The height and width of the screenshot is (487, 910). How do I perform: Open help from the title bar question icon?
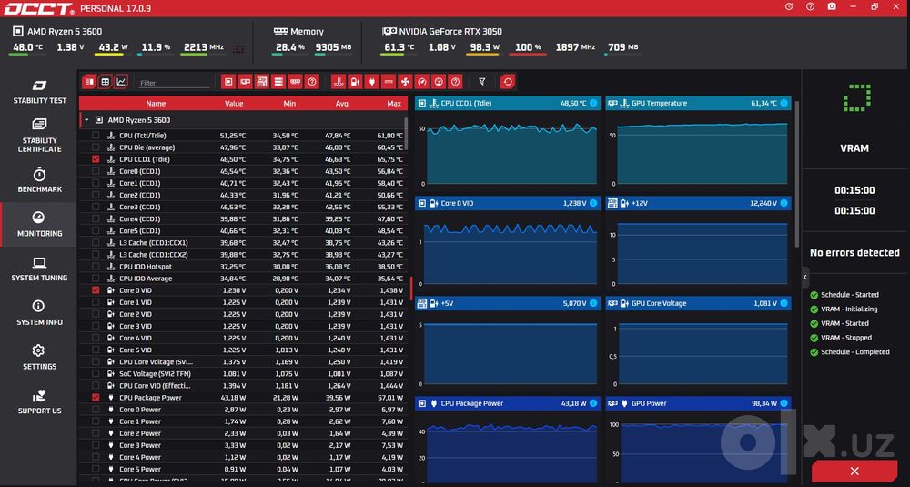[810, 7]
